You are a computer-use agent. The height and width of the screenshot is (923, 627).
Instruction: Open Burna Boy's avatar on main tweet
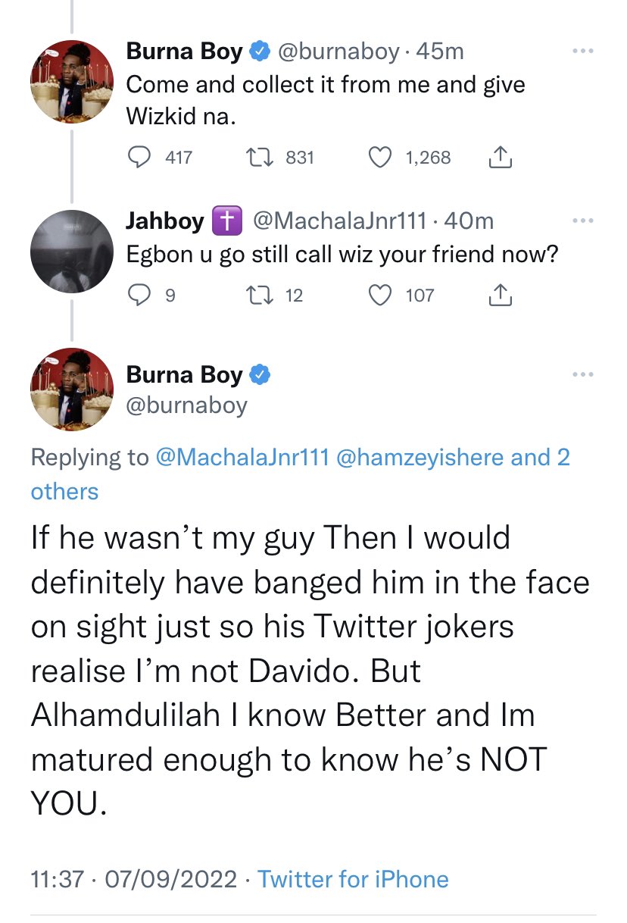(72, 389)
